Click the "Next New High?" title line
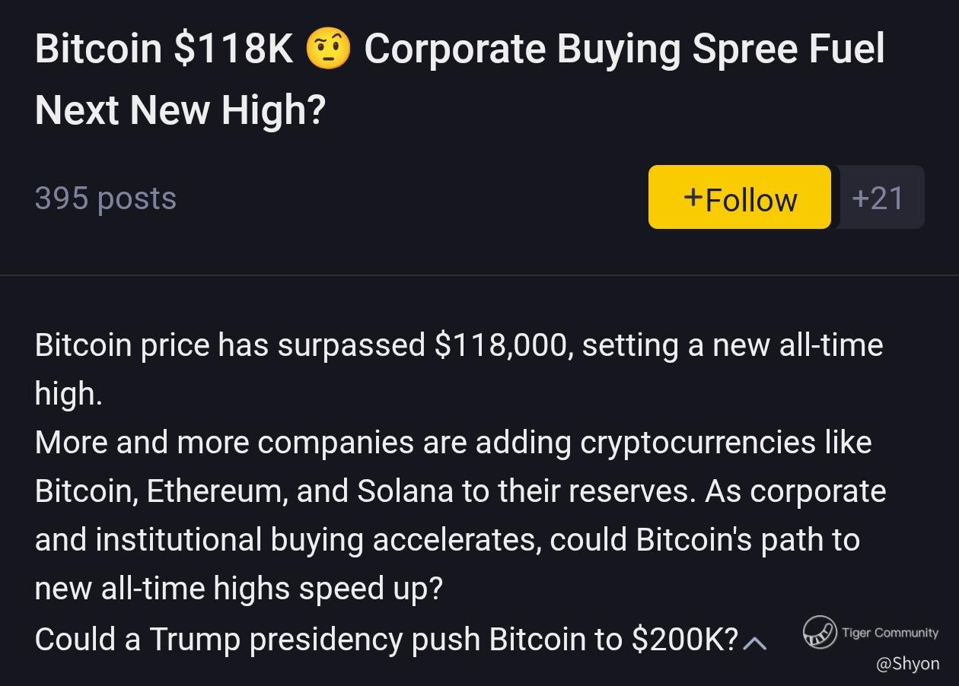This screenshot has height=686, width=959. pos(180,110)
